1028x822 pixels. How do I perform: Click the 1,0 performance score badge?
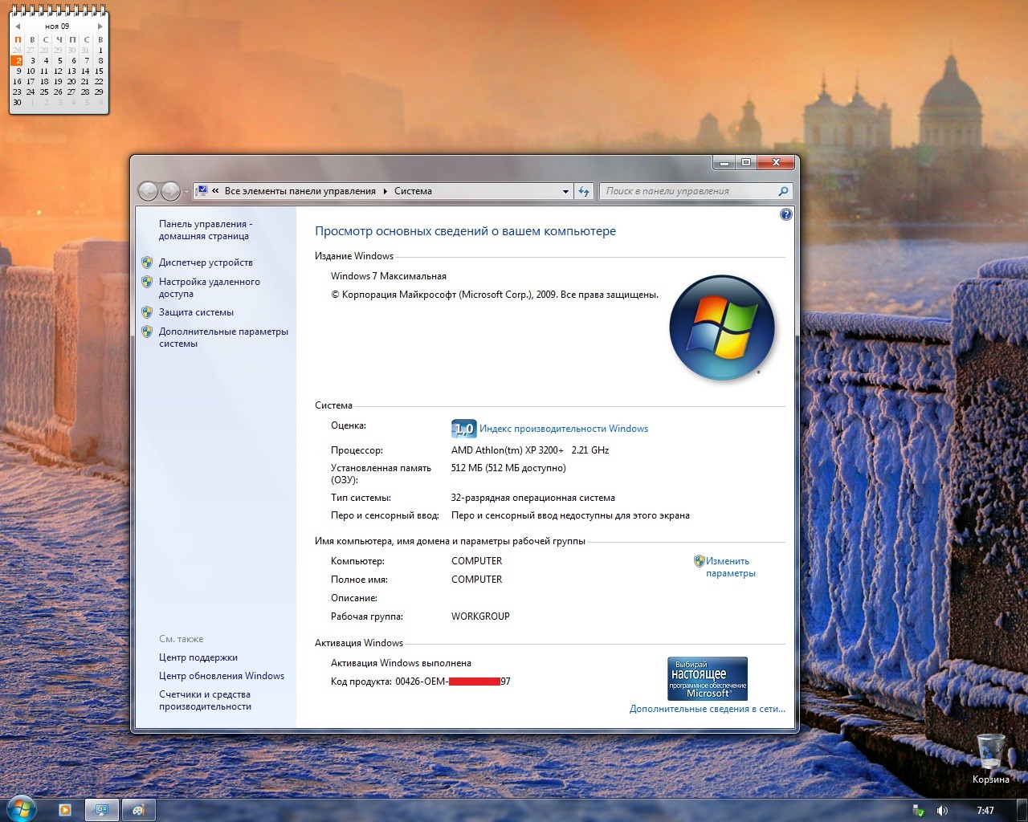(464, 429)
